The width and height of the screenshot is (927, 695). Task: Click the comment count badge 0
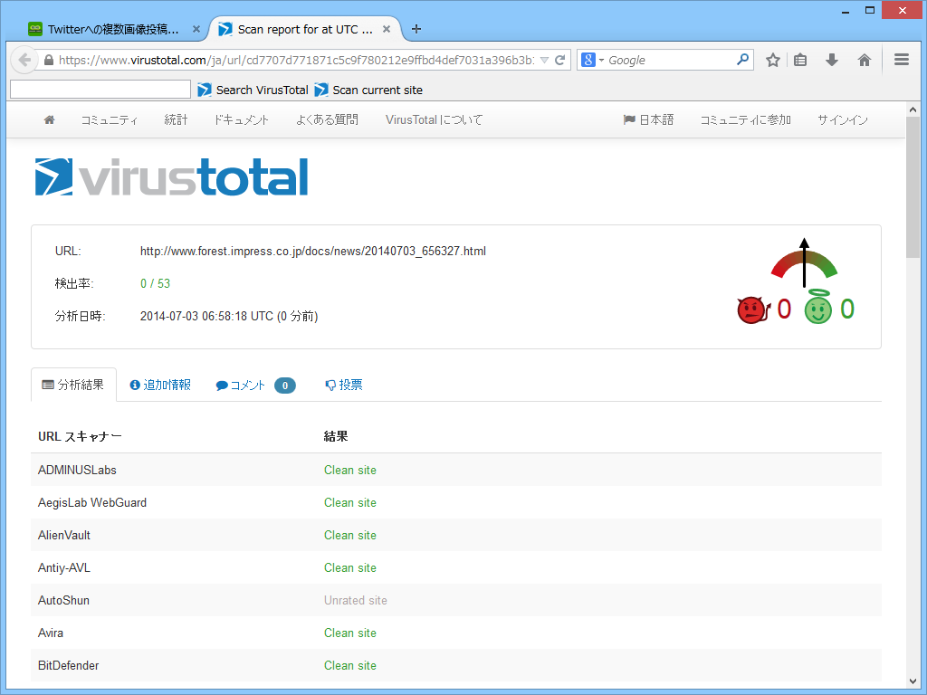[285, 386]
